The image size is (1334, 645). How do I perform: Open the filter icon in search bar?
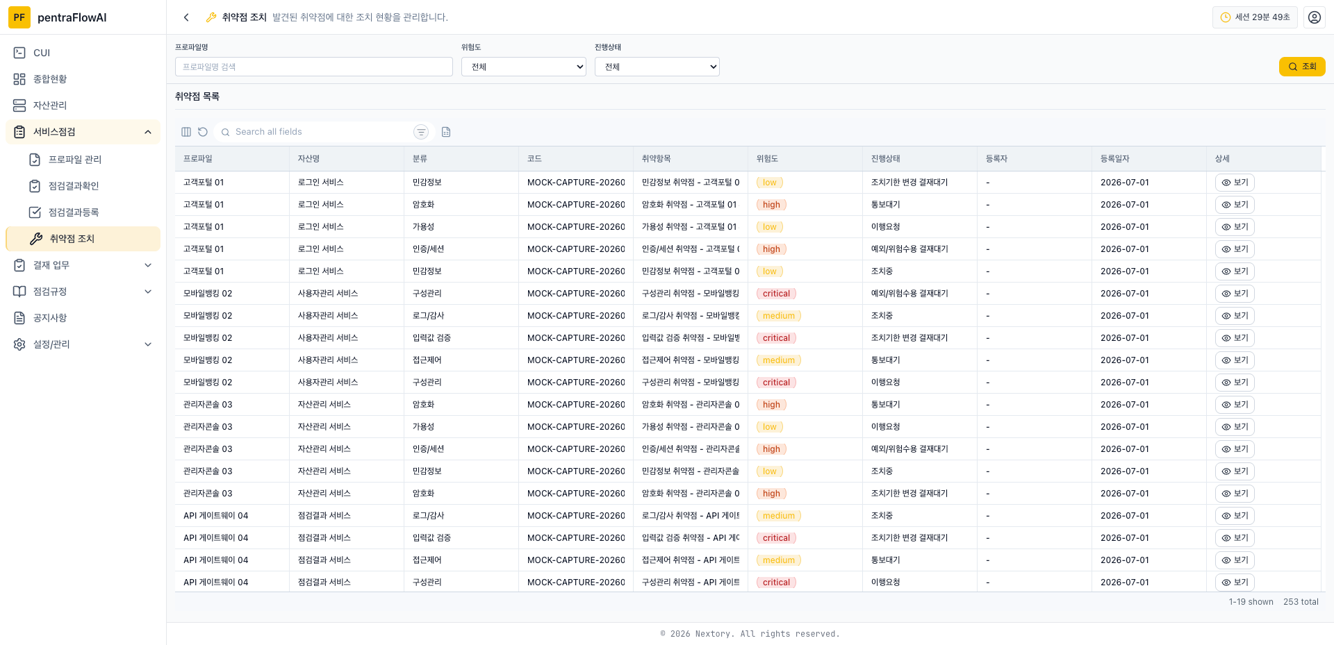coord(421,132)
